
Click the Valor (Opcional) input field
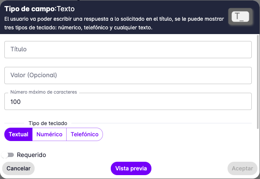pyautogui.click(x=128, y=75)
